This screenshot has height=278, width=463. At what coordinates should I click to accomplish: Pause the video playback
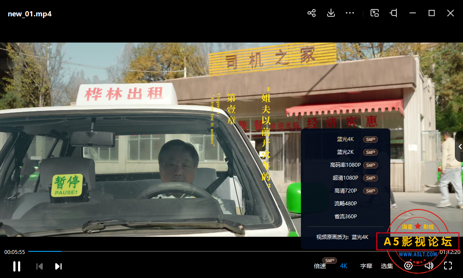click(17, 266)
